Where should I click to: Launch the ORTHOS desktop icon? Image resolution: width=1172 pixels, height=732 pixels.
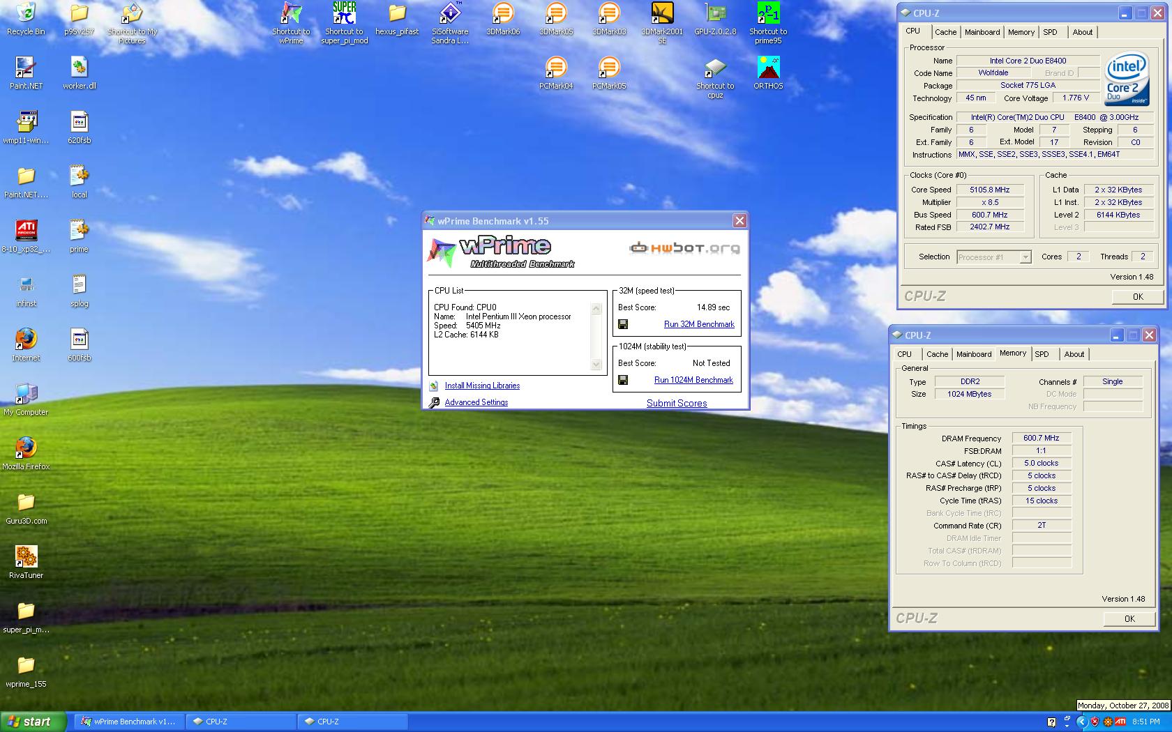coord(768,73)
